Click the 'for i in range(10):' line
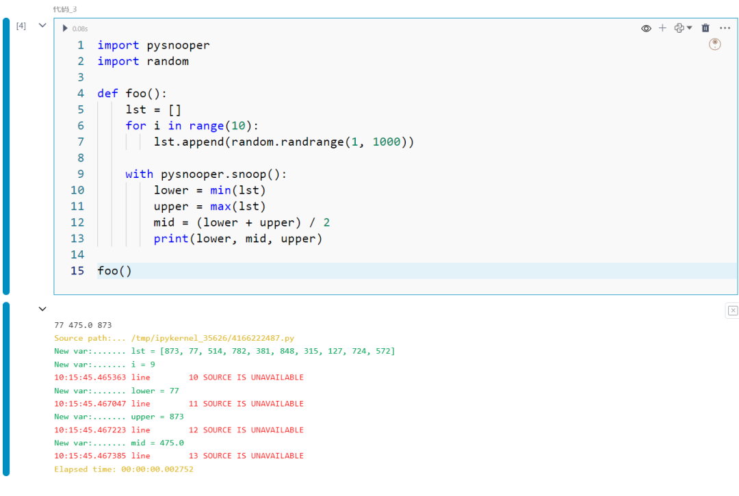Viewport: 739px width, 496px height. click(x=192, y=126)
